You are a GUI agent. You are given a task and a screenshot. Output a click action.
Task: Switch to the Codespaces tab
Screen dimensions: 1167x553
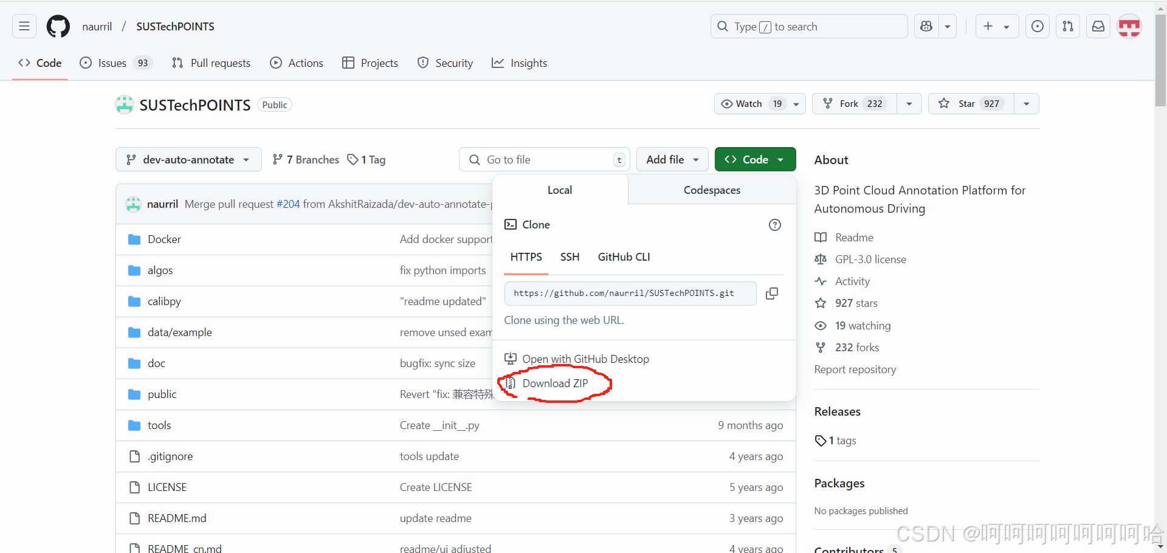(712, 190)
